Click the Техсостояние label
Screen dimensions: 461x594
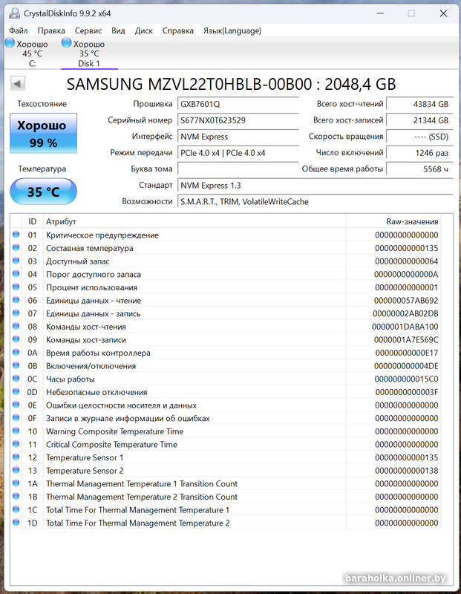tap(42, 104)
